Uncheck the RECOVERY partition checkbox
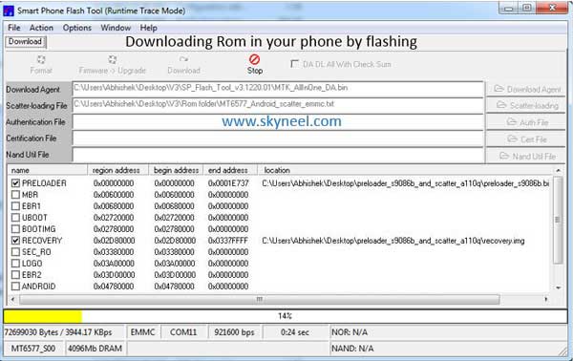Viewport: 573px width, 361px height. coord(15,241)
